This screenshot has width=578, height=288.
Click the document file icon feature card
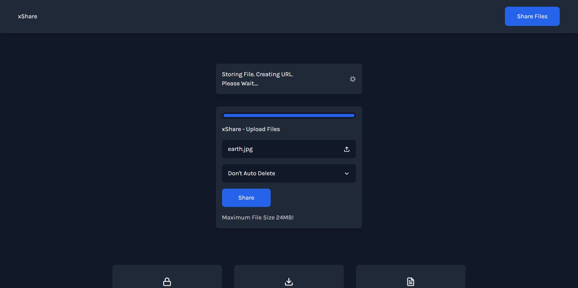411,276
